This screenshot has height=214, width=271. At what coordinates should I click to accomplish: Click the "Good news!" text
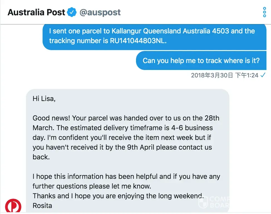coord(51,118)
